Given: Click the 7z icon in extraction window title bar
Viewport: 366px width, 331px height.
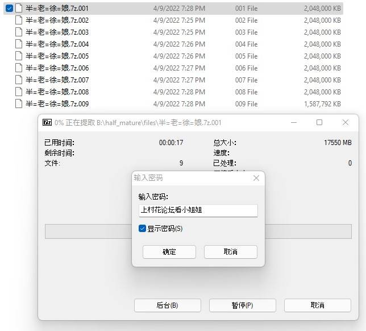Looking at the screenshot, I should tap(48, 123).
